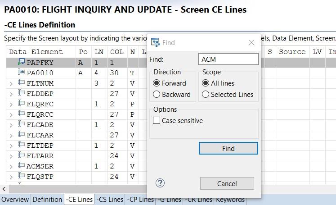Click the PA0010 text element icon
The width and height of the screenshot is (336, 205).
[x=21, y=73]
